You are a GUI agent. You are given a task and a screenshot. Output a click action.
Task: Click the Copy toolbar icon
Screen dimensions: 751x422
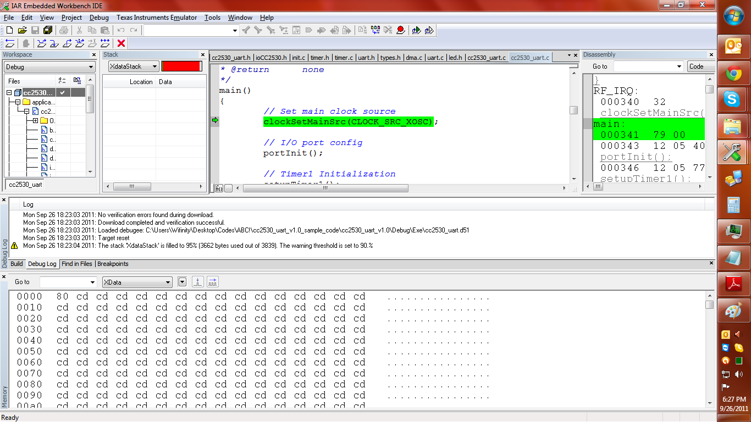(x=92, y=30)
